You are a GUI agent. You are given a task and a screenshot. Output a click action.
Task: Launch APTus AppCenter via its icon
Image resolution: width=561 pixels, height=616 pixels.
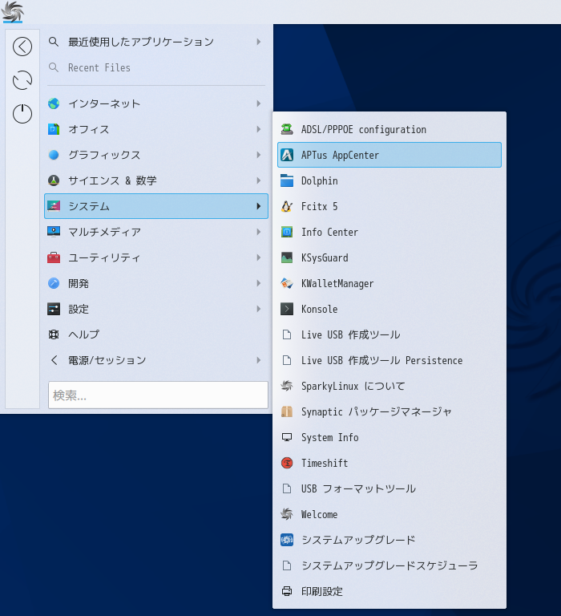287,155
